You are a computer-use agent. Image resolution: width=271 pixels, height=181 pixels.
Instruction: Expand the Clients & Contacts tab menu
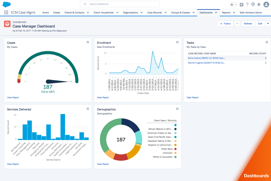(x=88, y=12)
